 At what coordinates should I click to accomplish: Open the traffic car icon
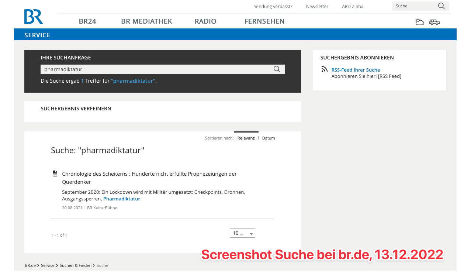[x=434, y=22]
